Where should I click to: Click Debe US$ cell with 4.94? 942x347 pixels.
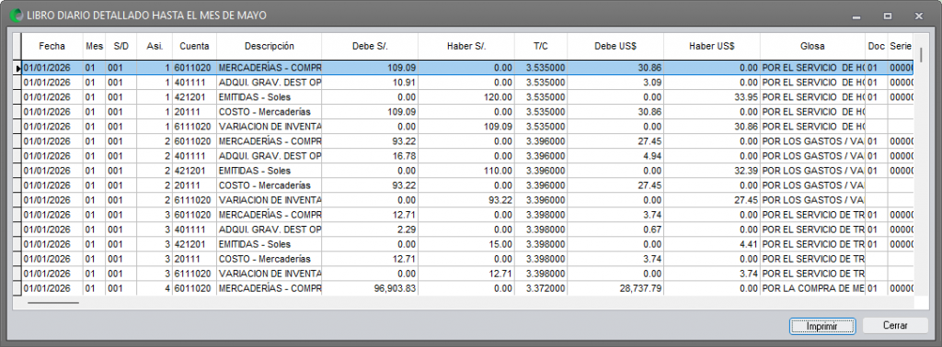pyautogui.click(x=615, y=156)
